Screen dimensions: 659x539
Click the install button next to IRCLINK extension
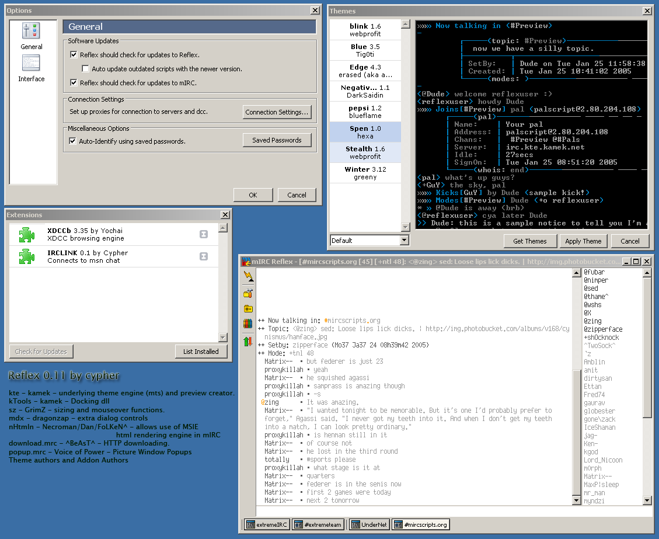[204, 256]
